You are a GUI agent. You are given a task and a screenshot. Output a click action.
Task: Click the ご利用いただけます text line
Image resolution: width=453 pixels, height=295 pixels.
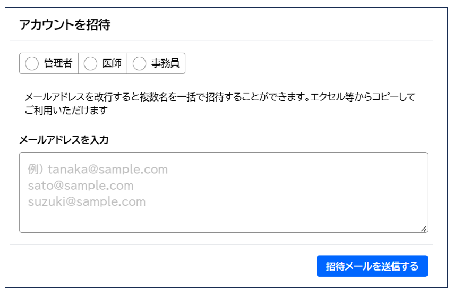pyautogui.click(x=66, y=111)
